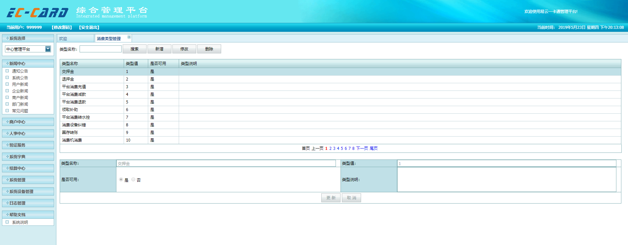This screenshot has height=245, width=628.
Task: Click the icon next to 部门新闻
Action: pos(7,104)
